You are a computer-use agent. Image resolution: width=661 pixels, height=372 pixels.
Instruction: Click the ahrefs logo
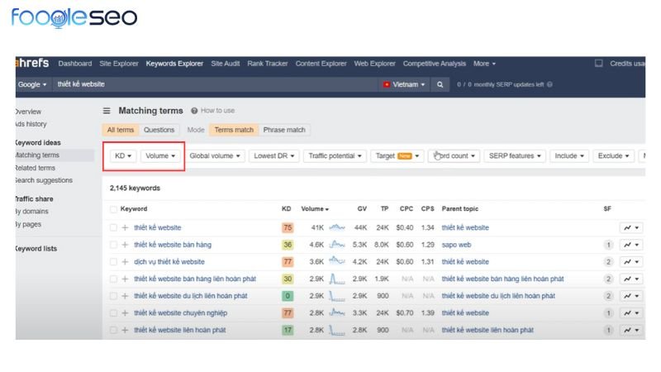click(x=32, y=64)
